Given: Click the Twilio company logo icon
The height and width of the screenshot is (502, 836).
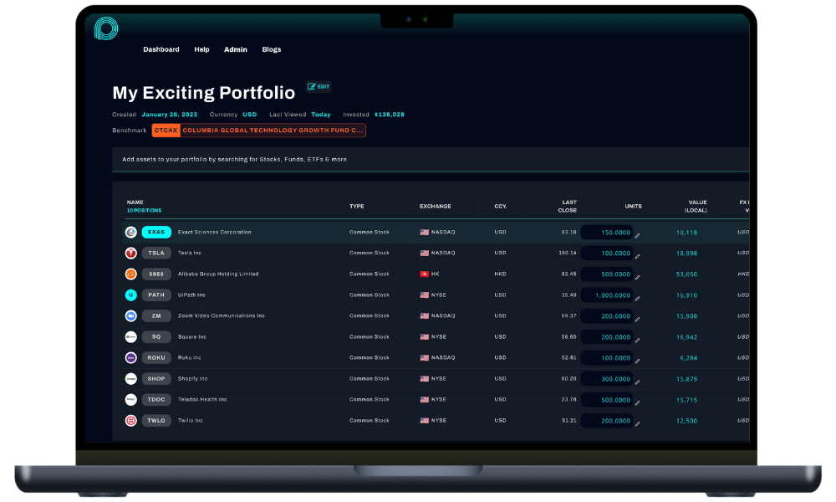Looking at the screenshot, I should (x=130, y=420).
